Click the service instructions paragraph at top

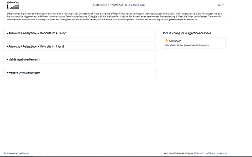coord(115,16)
